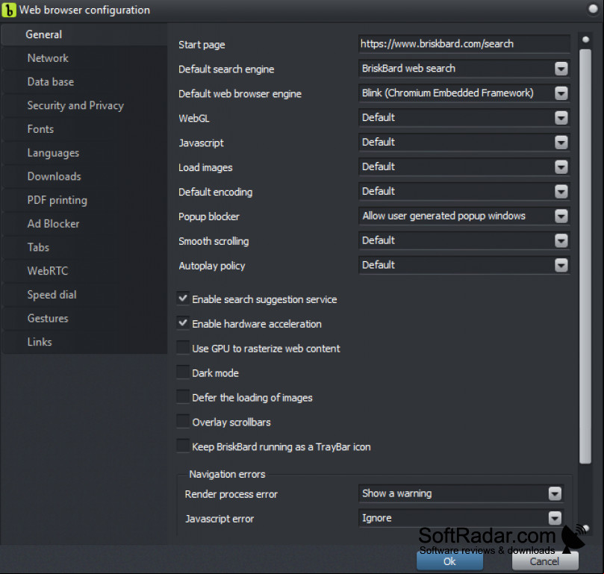Image resolution: width=604 pixels, height=574 pixels.
Task: Expand the Javascript setting dropdown
Action: [464, 142]
